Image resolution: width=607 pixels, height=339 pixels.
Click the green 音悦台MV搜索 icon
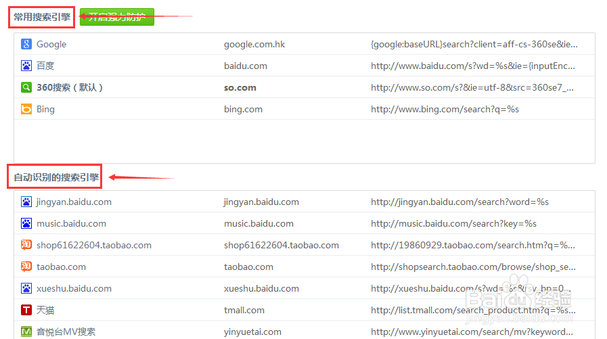[x=26, y=332]
